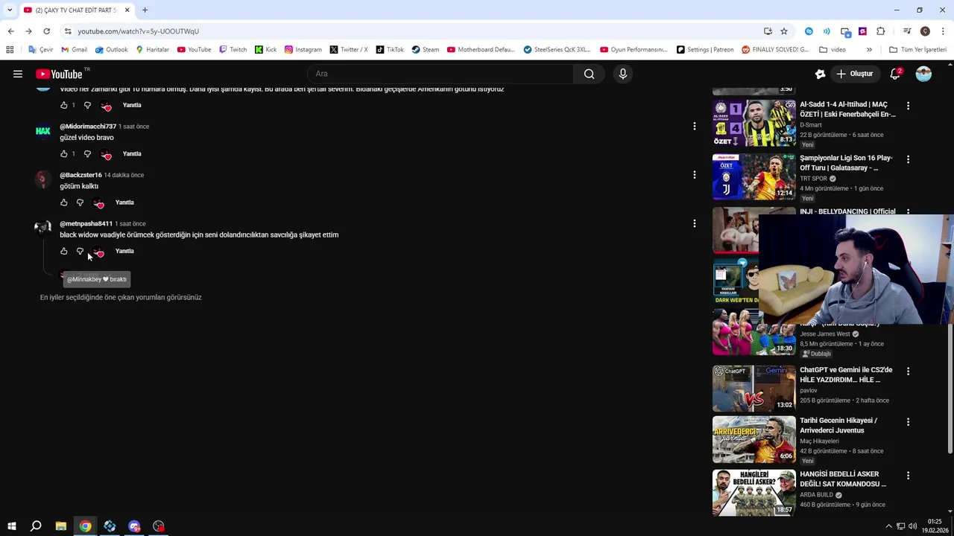Screen dimensions: 954x536
Task: Bookmark this page with the star icon
Action: 784,31
